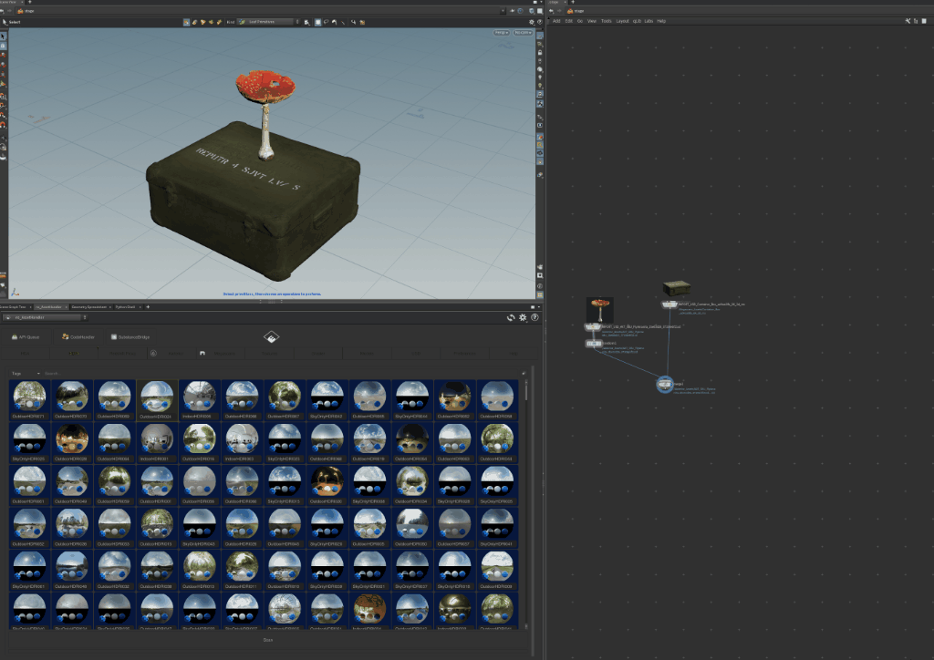Click the first HDRI thumbnail in the top row
934x660 pixels.
click(x=28, y=397)
